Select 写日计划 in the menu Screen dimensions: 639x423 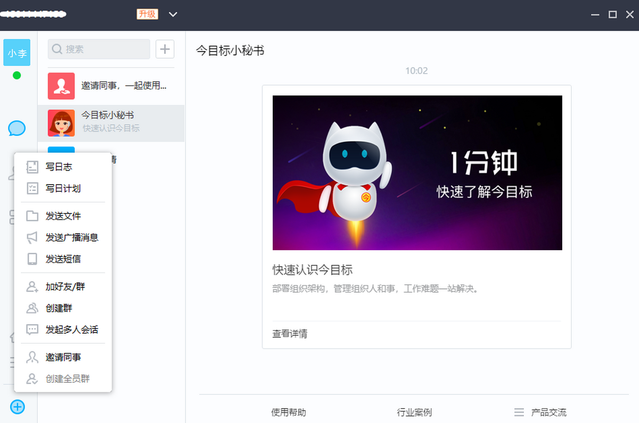[x=63, y=188]
